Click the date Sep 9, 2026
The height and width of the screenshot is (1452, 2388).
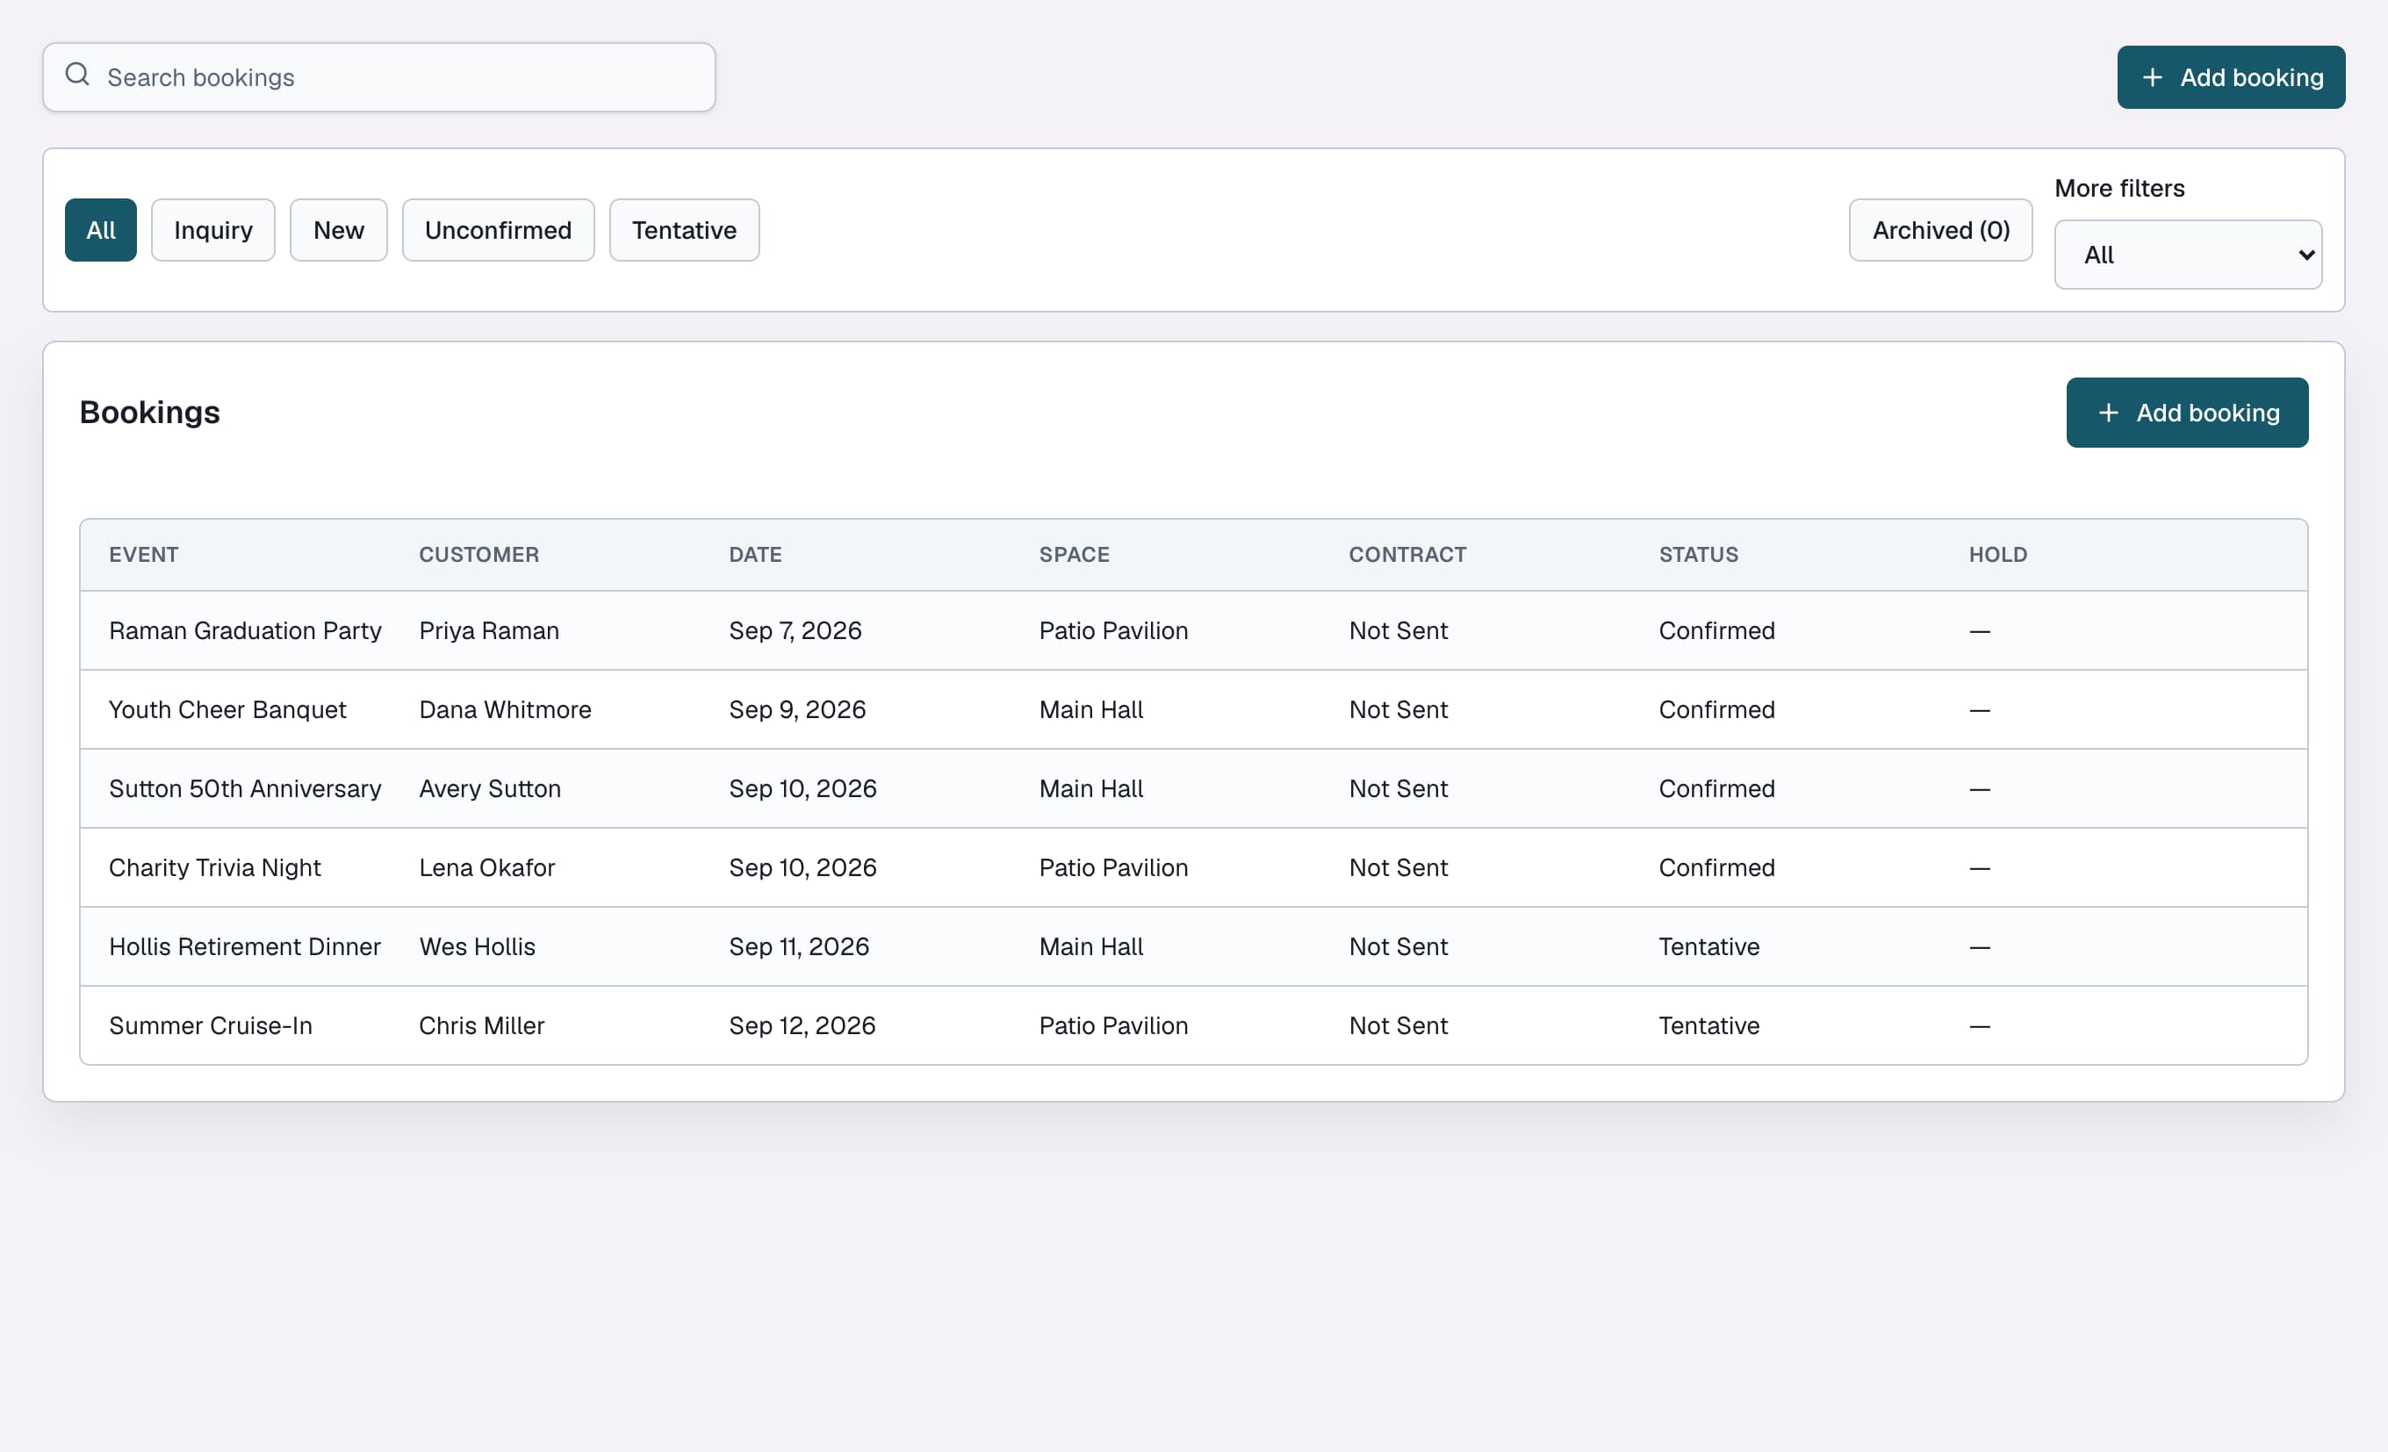pyautogui.click(x=796, y=709)
